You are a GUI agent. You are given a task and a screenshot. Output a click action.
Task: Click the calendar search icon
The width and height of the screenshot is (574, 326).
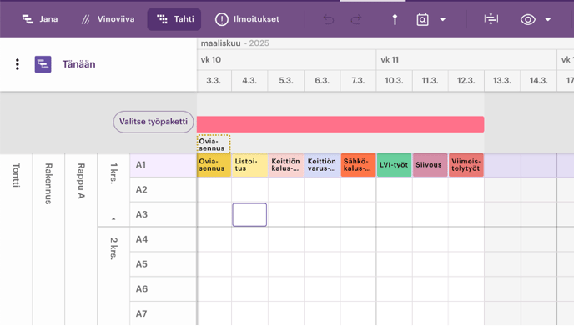point(422,19)
